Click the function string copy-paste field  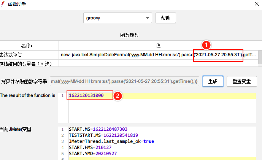[x=124, y=81]
